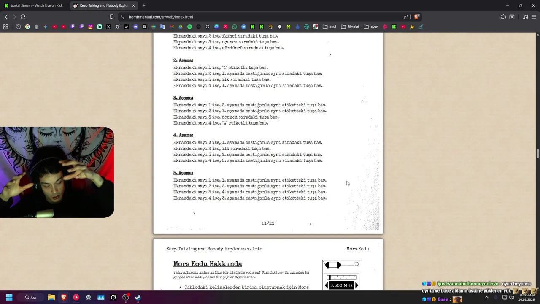Open the apps grid icon in bookmarks bar
The image size is (540, 304).
(x=5, y=27)
